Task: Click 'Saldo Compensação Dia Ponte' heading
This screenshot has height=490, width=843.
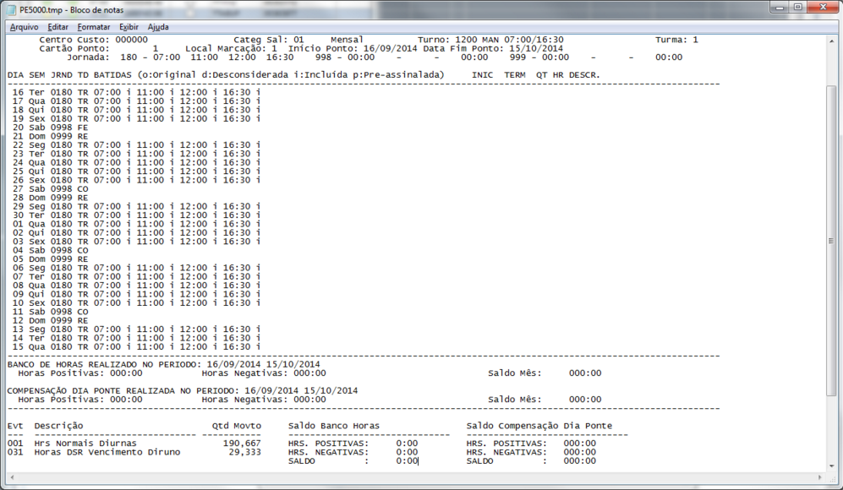Action: tap(539, 426)
